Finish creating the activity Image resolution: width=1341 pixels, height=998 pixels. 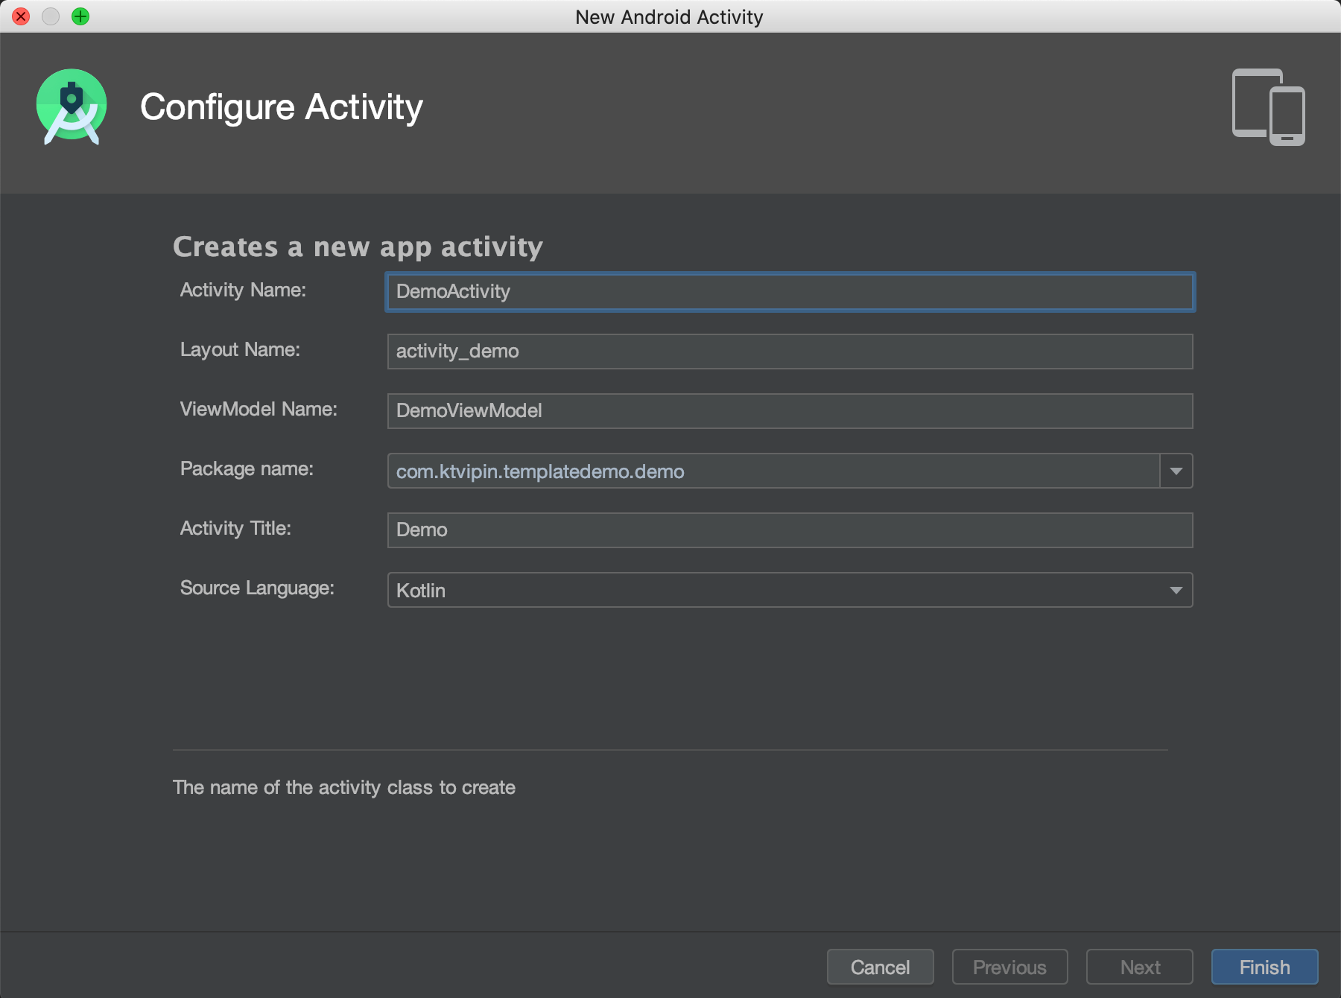coord(1264,967)
